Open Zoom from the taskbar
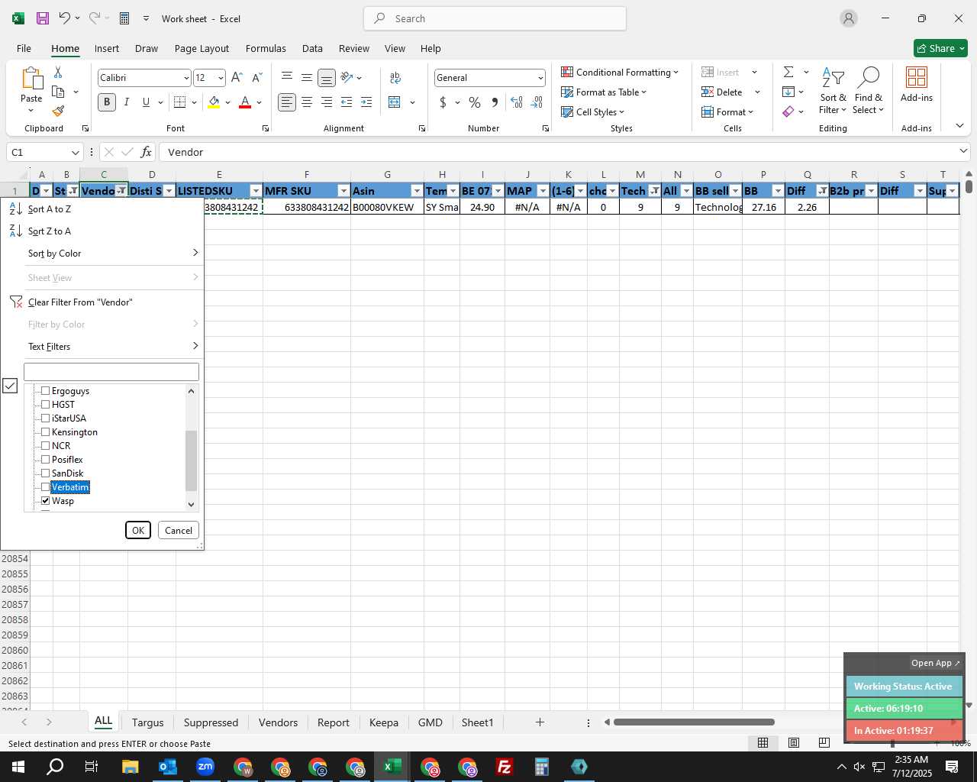977x782 pixels. tap(205, 767)
